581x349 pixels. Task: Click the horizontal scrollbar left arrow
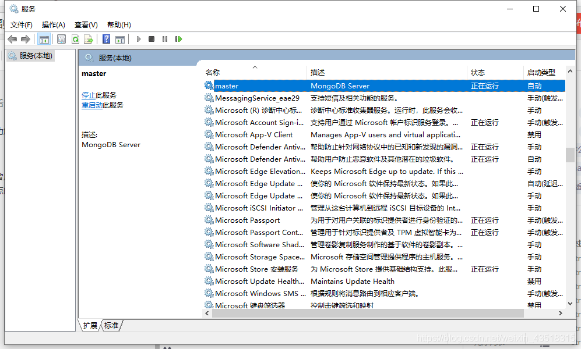tap(207, 313)
